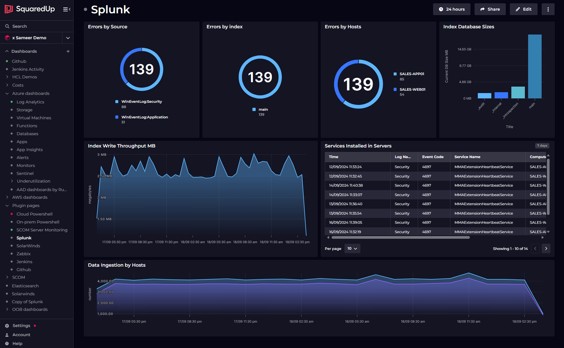The height and width of the screenshot is (348, 564).
Task: Expand the SCOM section in sidebar
Action: 8,277
